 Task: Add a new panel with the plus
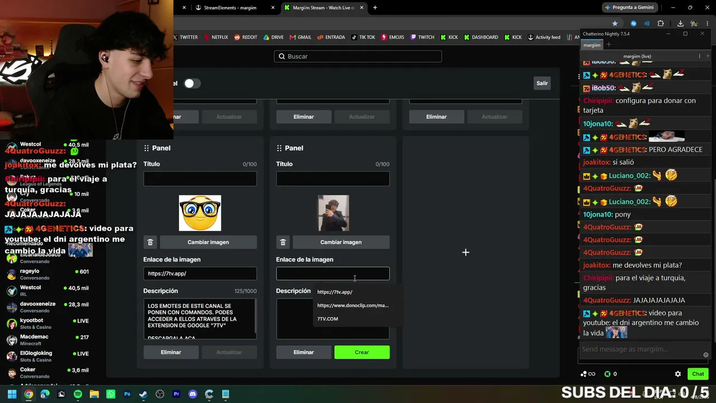tap(465, 252)
